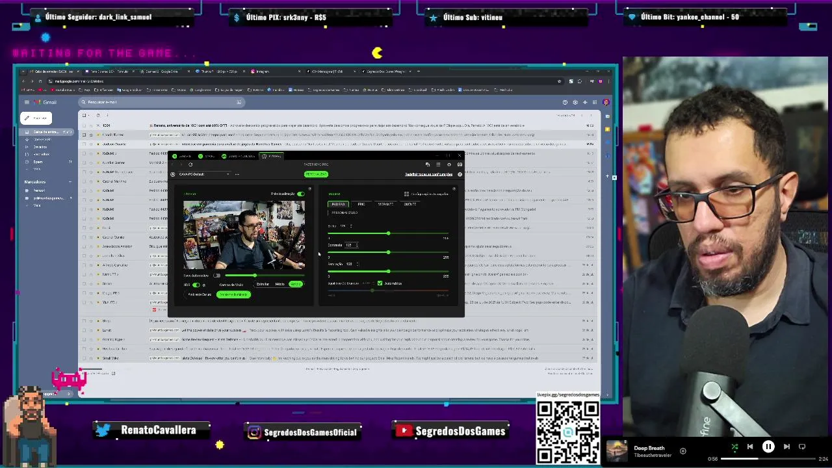Click the Gmail search mail field
This screenshot has height=468, width=832.
click(161, 102)
